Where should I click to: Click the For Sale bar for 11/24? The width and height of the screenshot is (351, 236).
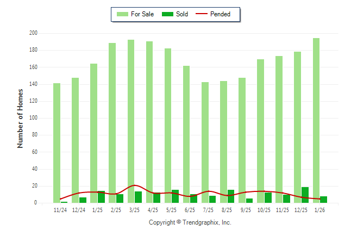pyautogui.click(x=57, y=142)
